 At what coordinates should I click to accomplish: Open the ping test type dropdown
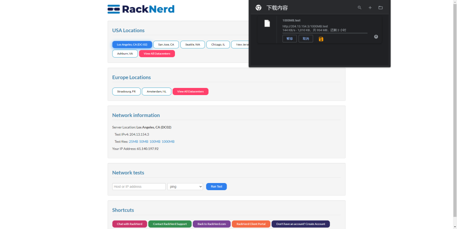(185, 187)
